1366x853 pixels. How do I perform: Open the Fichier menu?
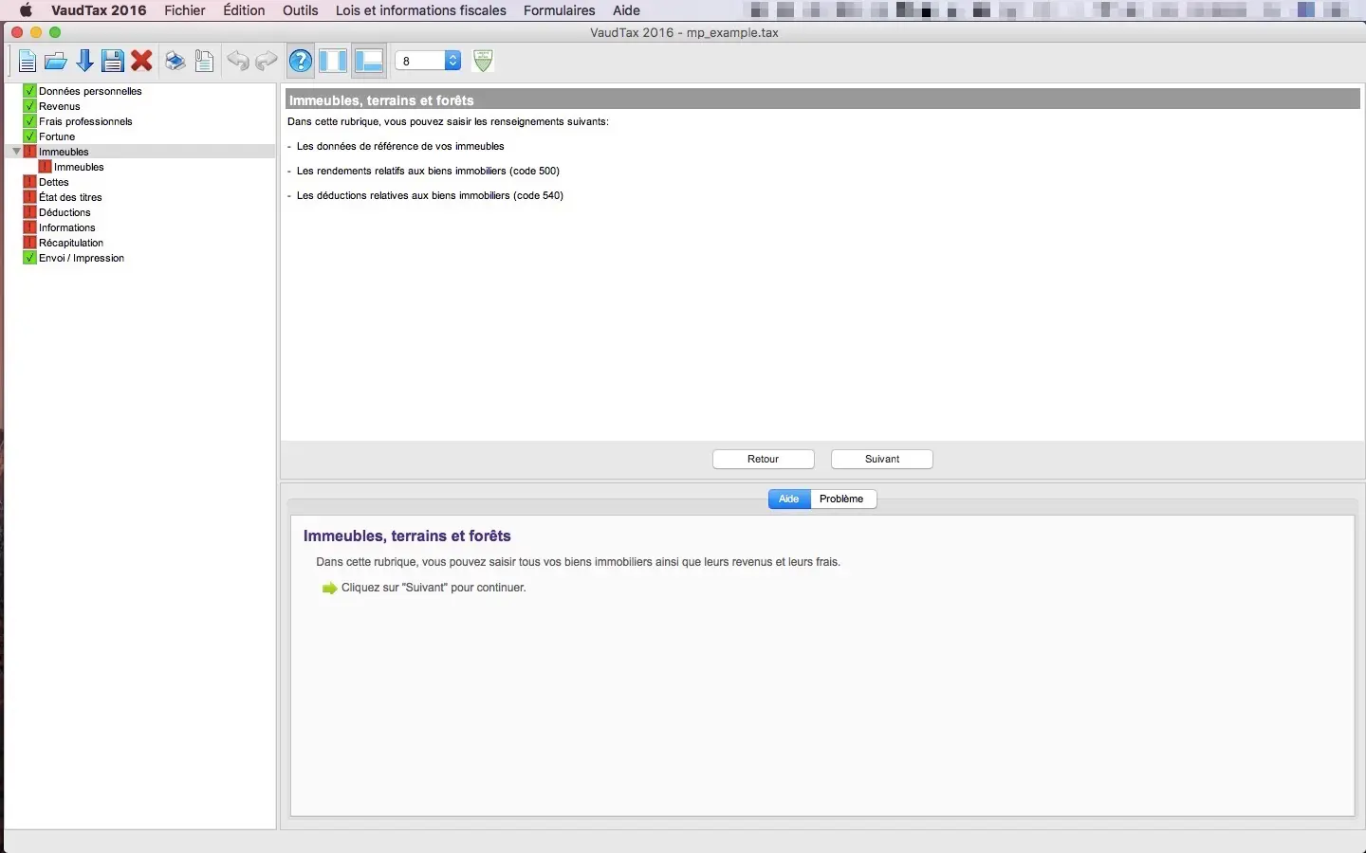pyautogui.click(x=185, y=10)
